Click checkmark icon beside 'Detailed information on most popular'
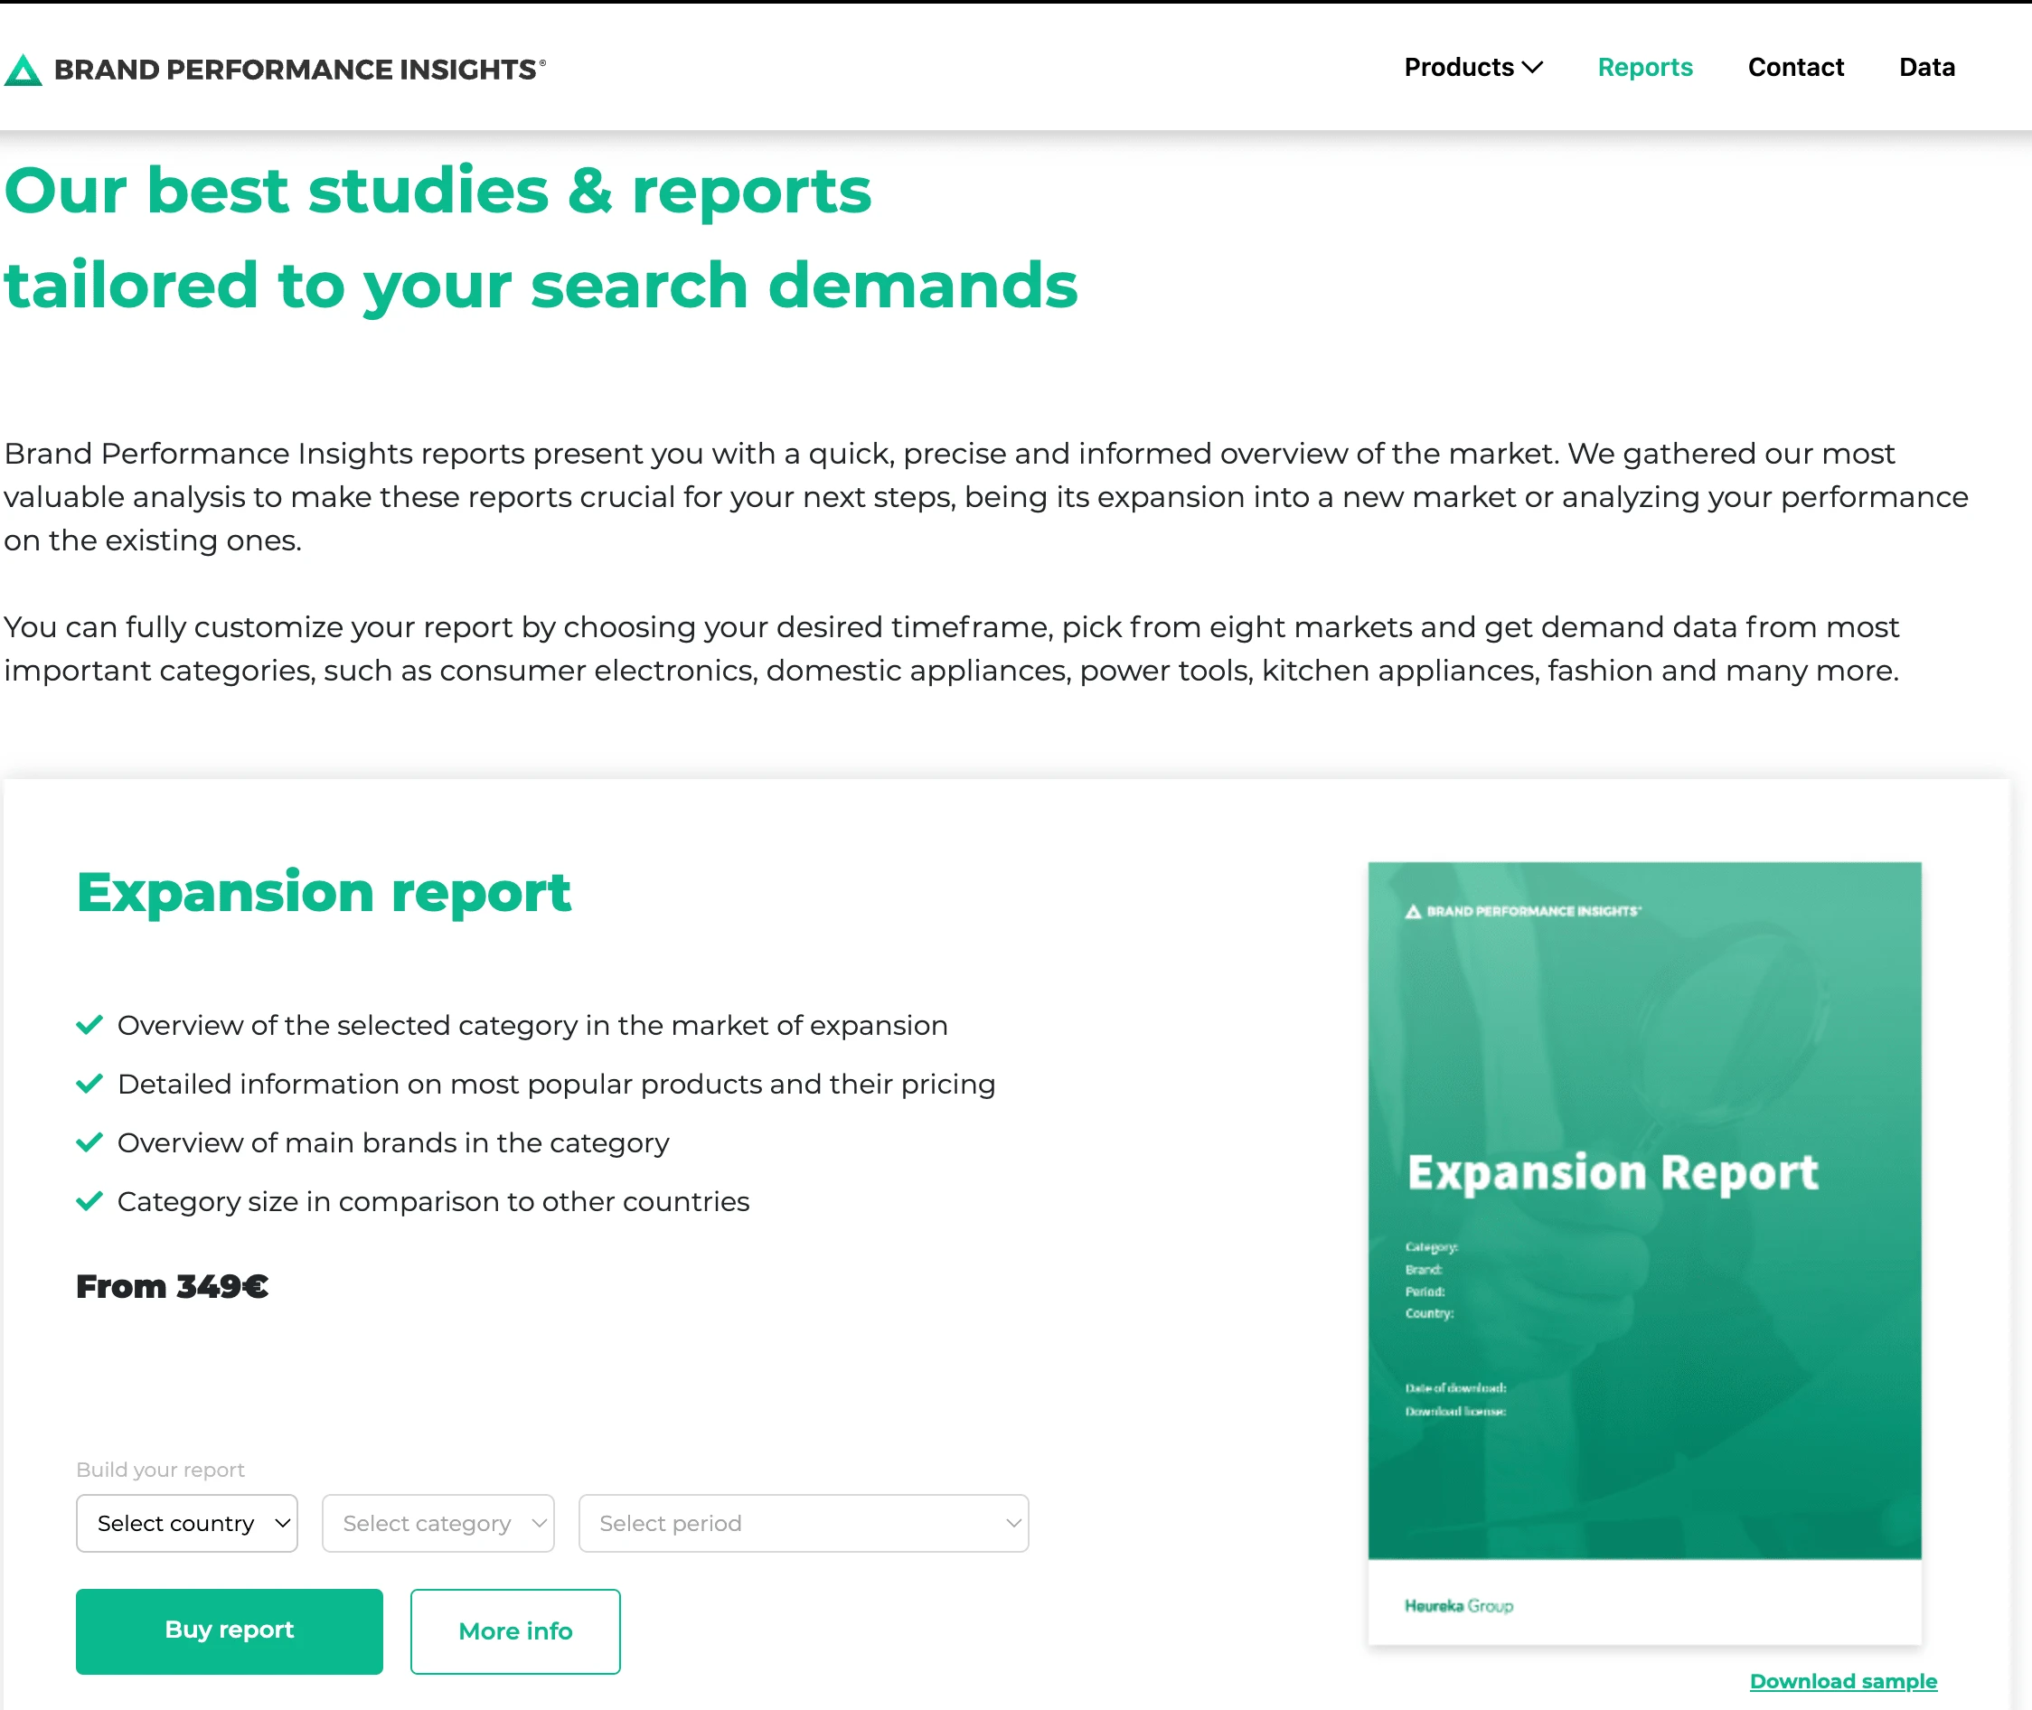Viewport: 2032px width, 1710px height. 89,1083
